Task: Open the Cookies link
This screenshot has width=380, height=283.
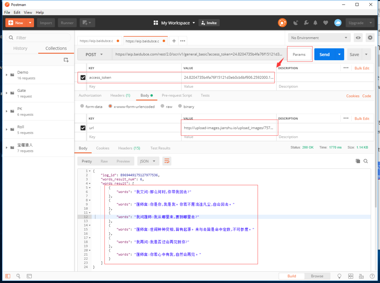Action: tap(353, 96)
